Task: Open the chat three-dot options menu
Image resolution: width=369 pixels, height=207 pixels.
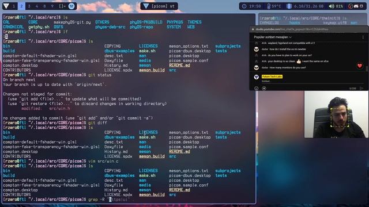Action: 363,37
